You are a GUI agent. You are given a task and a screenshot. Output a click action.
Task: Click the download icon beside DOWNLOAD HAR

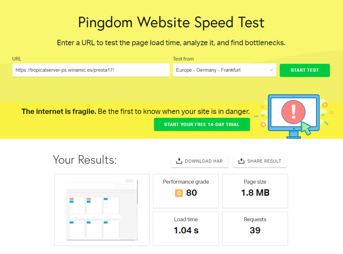coord(179,161)
